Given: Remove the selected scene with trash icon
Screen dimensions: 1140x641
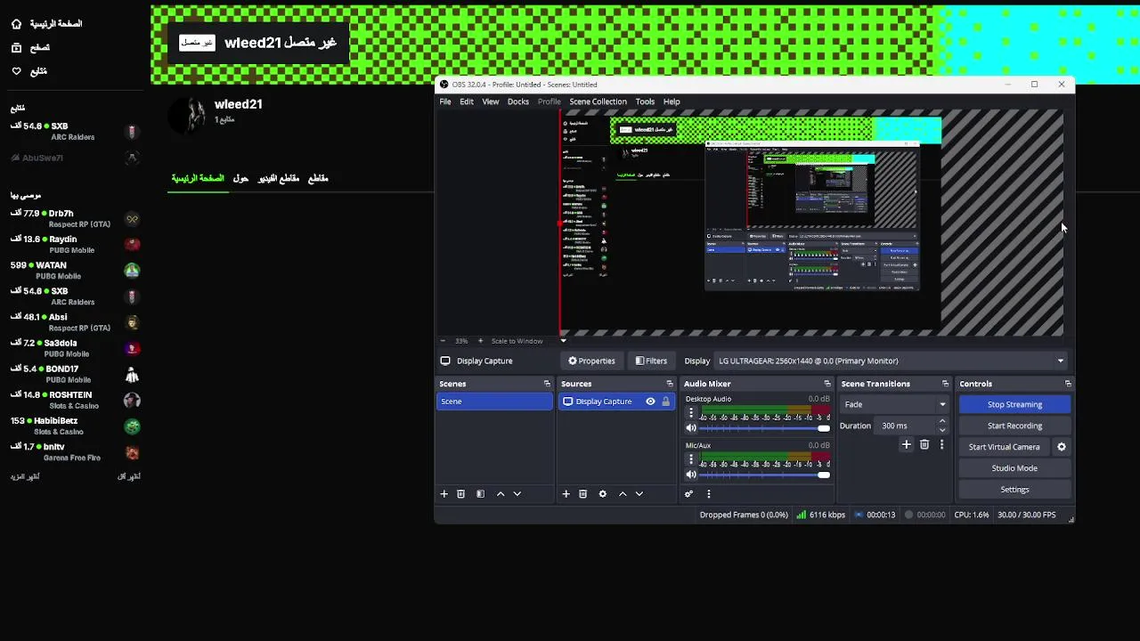Looking at the screenshot, I should 460,493.
